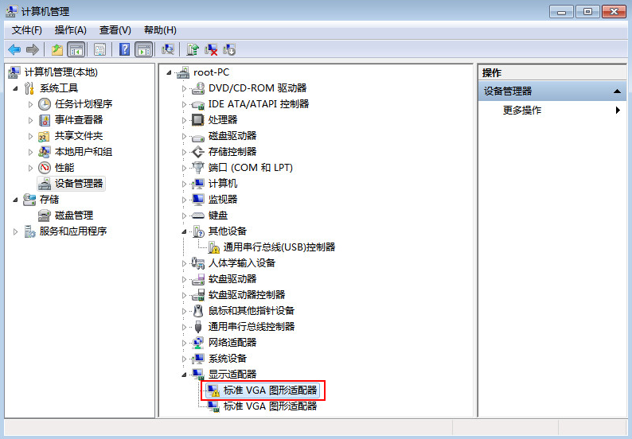Click 人体学输入设备 icon
Screen dimensions: 632x439
(198, 263)
